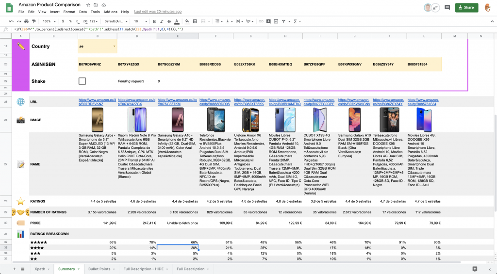Open more number formats 123 dropdown
Image resolution: width=497 pixels, height=274 pixels.
point(94,21)
